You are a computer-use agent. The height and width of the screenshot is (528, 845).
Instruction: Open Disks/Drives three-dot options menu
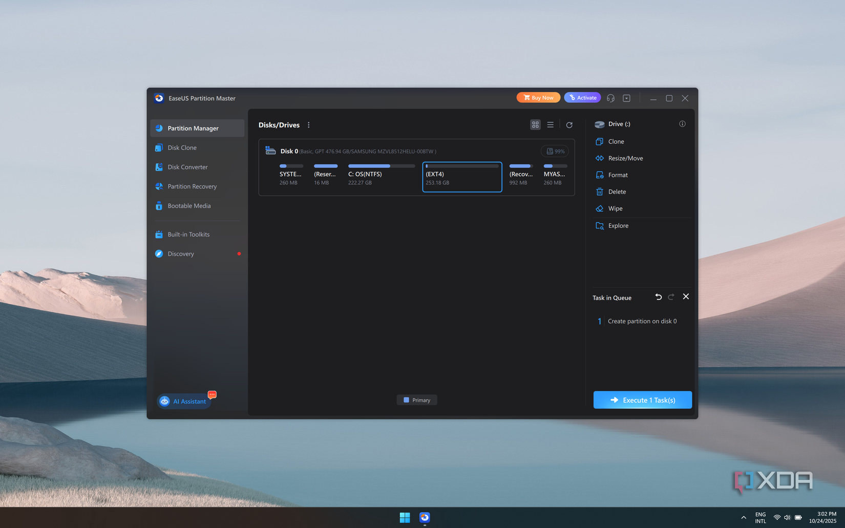tap(308, 125)
